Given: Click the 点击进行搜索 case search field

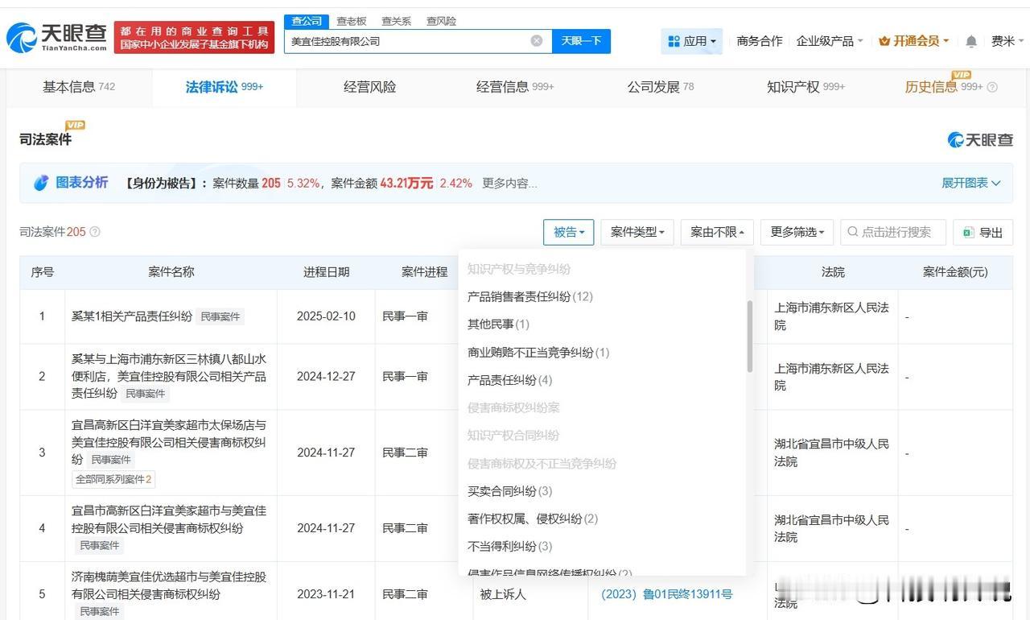Looking at the screenshot, I should (893, 232).
